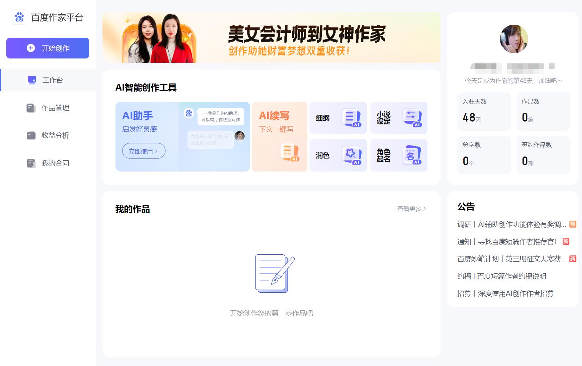
Task: Click the 我的合同 contract icon
Action: tap(31, 163)
